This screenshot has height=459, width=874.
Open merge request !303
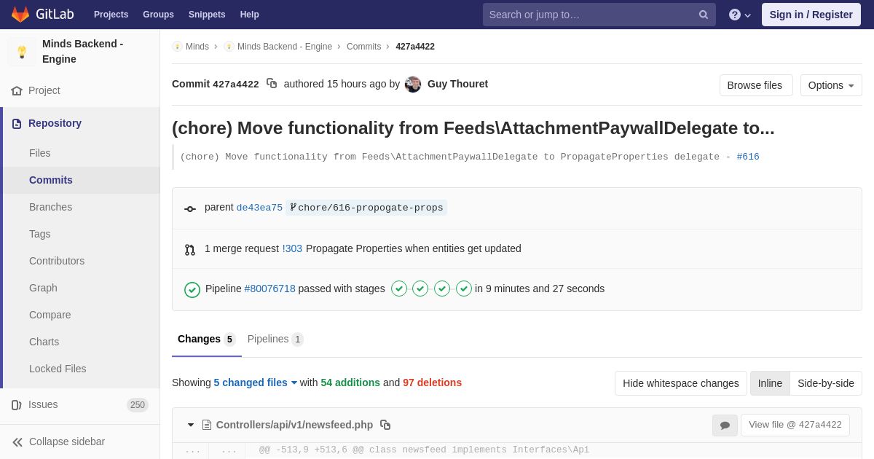pos(292,248)
